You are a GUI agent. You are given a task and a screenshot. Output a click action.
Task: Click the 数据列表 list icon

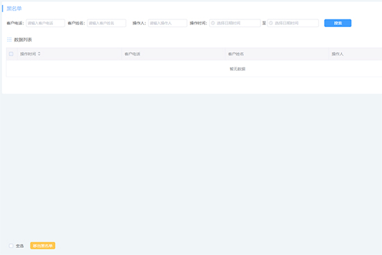(10, 40)
